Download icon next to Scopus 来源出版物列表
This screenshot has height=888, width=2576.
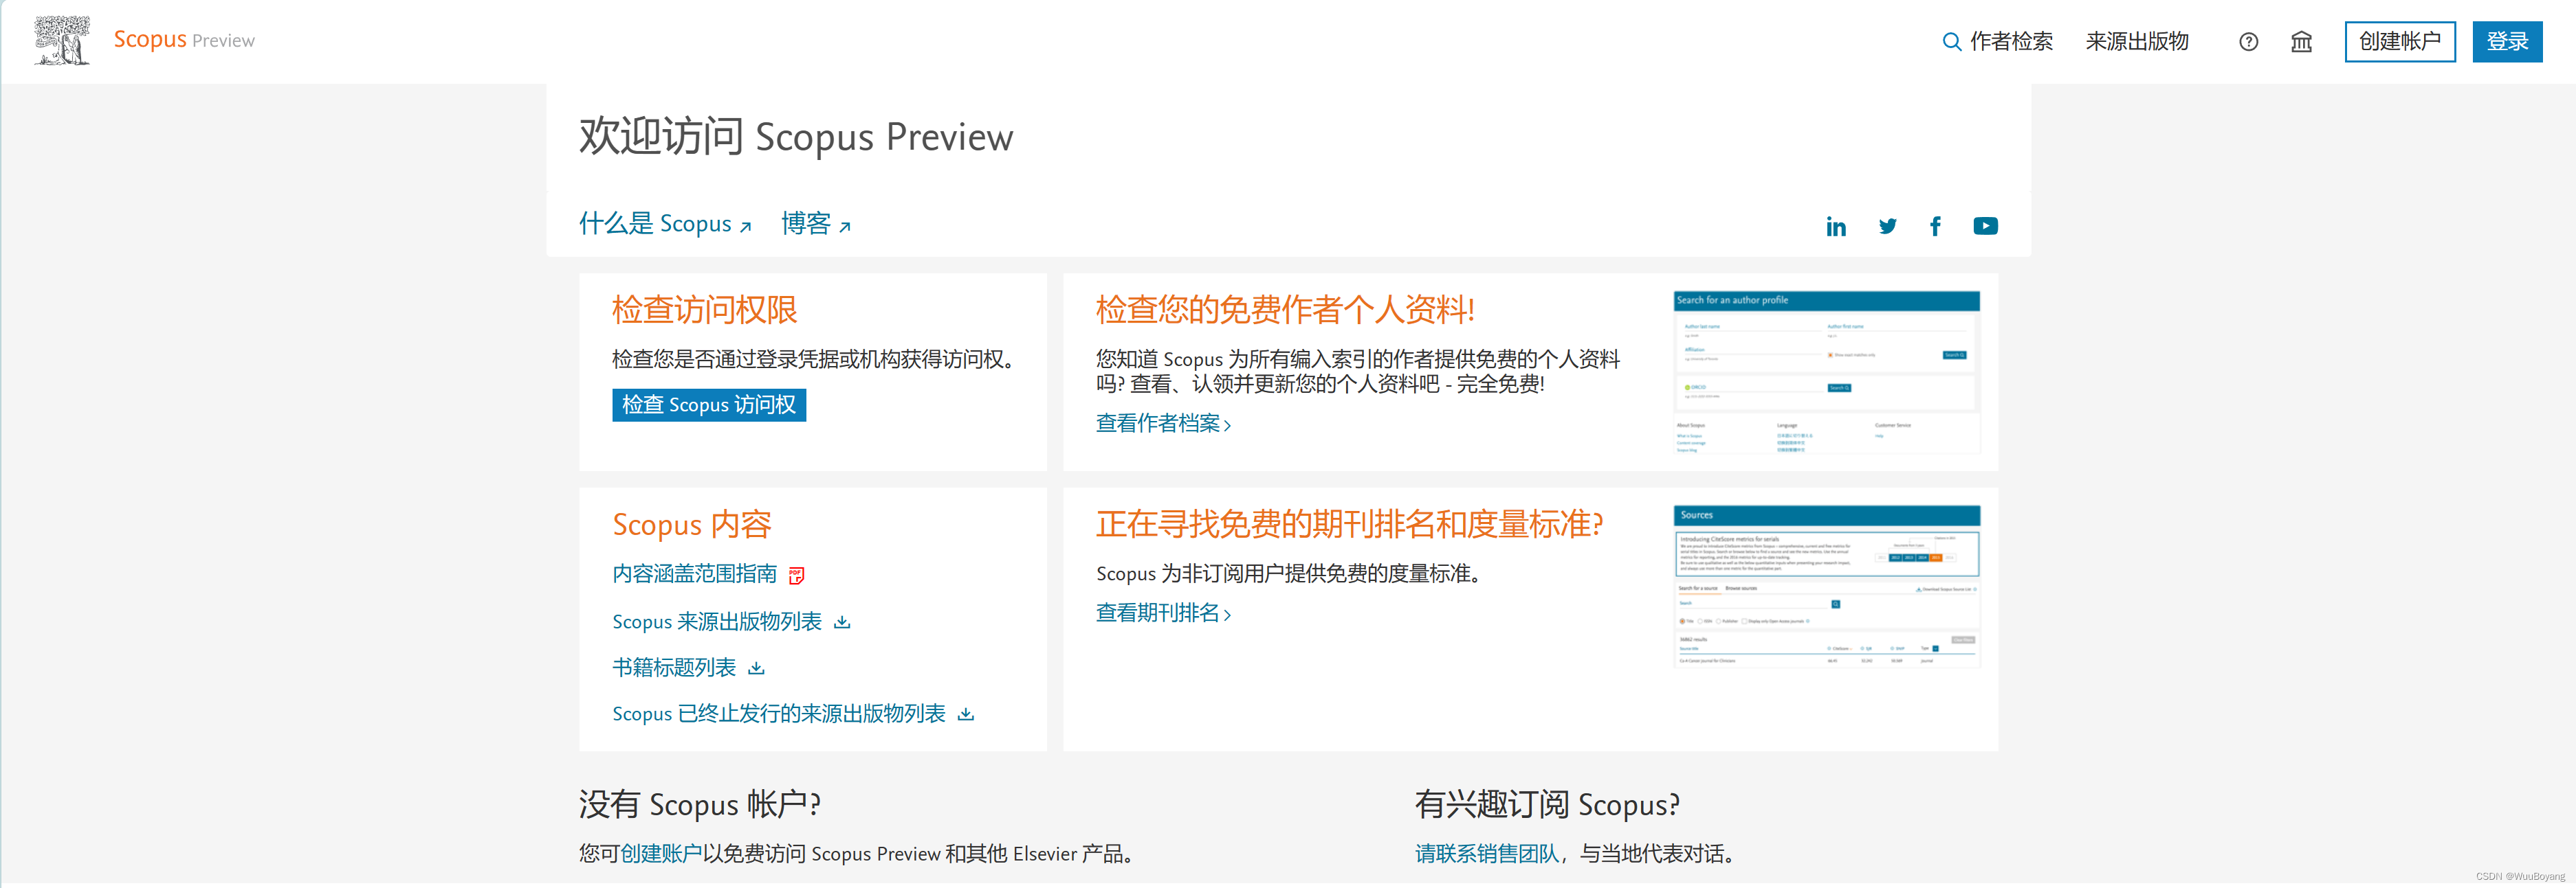click(842, 622)
